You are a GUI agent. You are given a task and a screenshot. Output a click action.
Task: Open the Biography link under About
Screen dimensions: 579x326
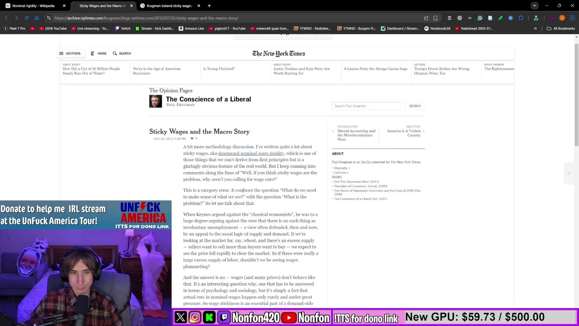(342, 168)
